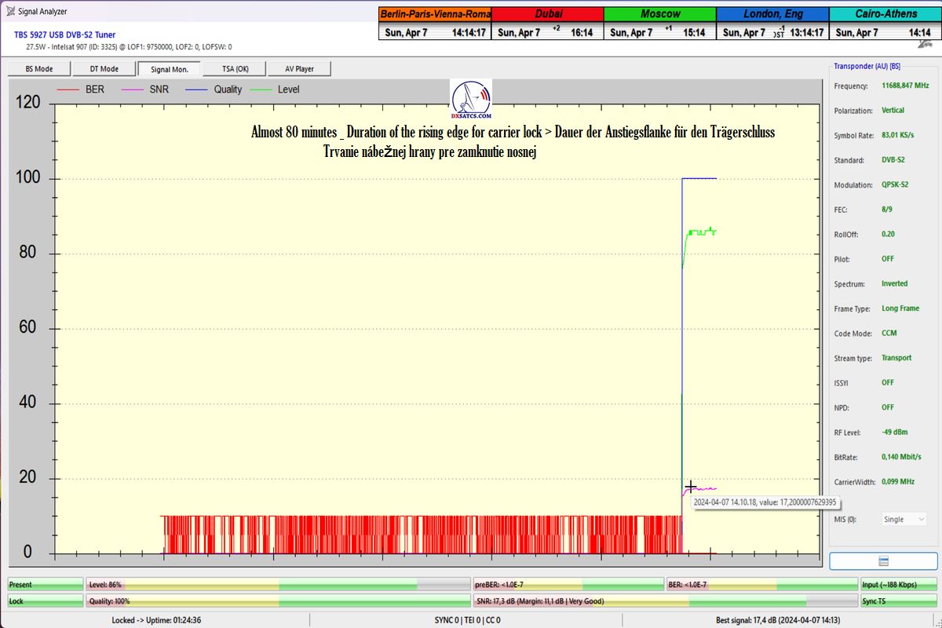
Task: Click the magenta SNR legend entry
Action: click(146, 89)
